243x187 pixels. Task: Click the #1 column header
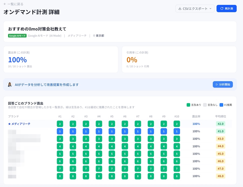(x=60, y=116)
